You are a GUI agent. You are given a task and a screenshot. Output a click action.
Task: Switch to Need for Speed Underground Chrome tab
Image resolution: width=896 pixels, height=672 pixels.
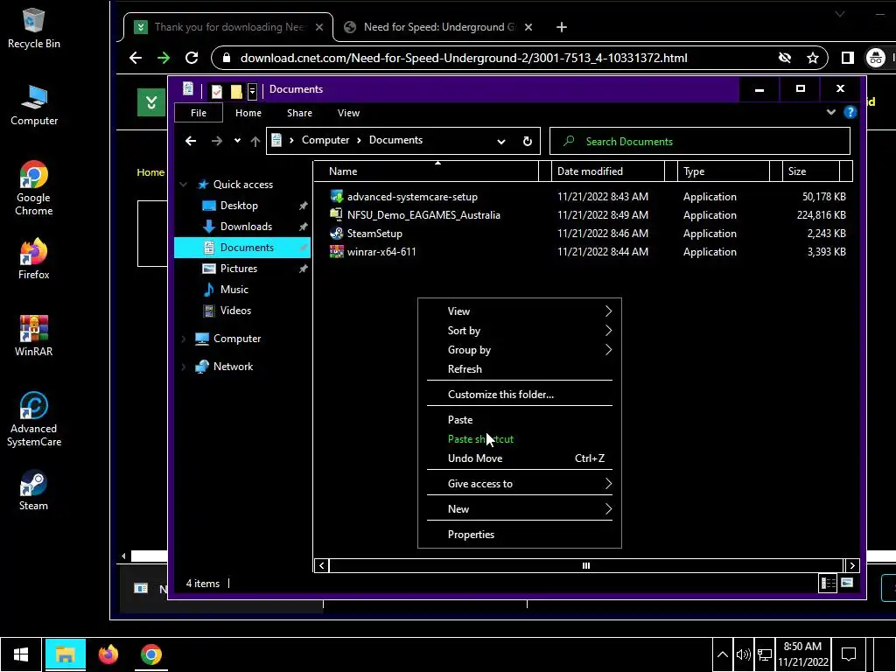(x=439, y=27)
